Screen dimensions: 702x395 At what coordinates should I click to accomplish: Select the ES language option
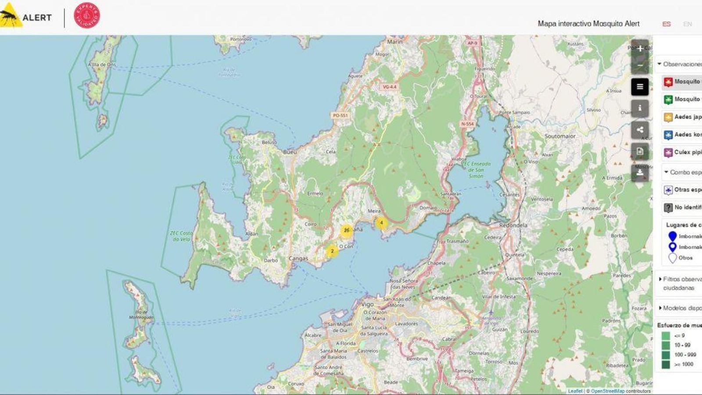click(x=666, y=24)
